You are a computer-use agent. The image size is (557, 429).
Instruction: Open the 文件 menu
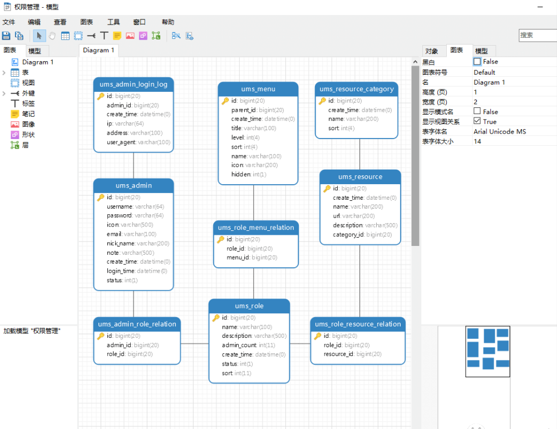(9, 22)
